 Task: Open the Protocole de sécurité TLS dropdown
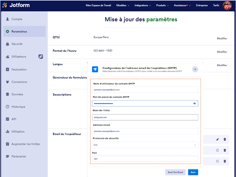point(145,145)
